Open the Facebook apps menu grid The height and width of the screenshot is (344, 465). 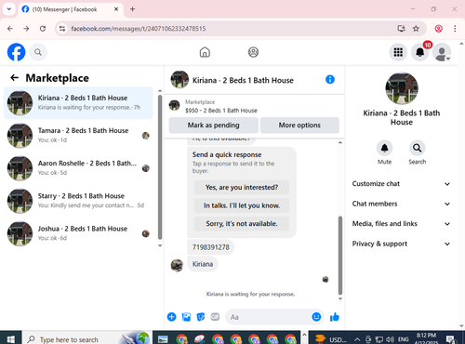[x=398, y=52]
